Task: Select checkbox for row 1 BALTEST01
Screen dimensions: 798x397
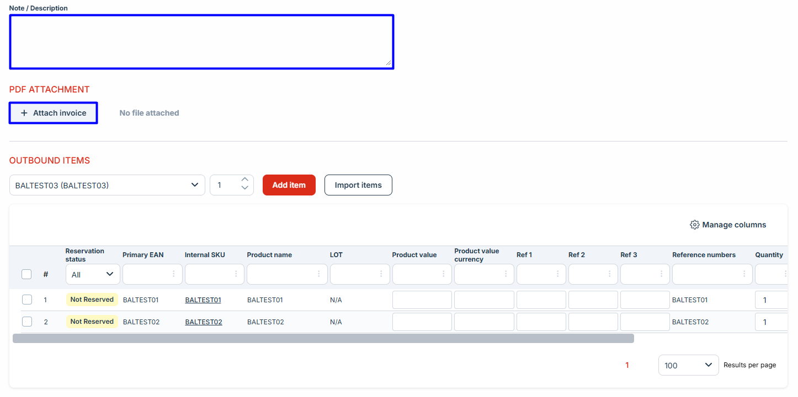Action: pyautogui.click(x=27, y=300)
